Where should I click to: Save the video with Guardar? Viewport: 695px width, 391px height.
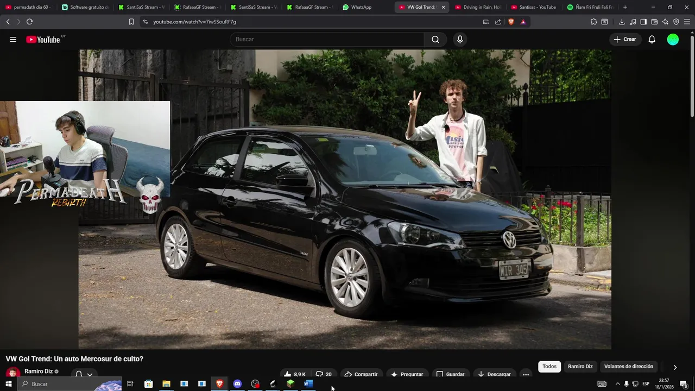450,374
